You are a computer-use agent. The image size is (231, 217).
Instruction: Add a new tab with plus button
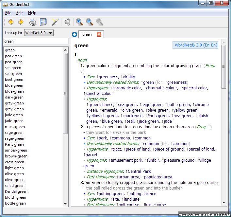74,34
